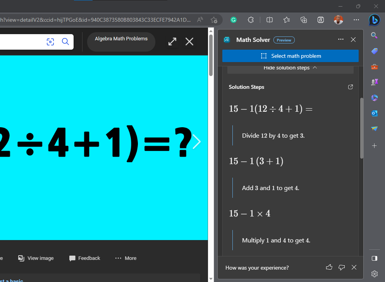
Task: Open the Bing Copilot sidebar icon
Action: (375, 20)
